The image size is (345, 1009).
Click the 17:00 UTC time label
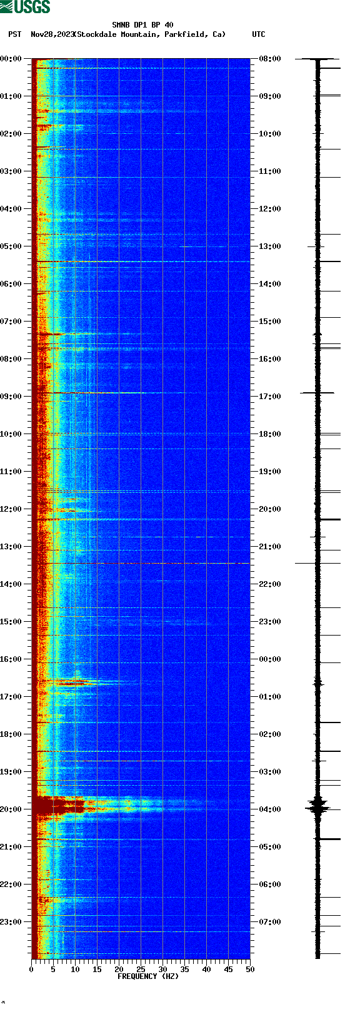click(x=270, y=397)
